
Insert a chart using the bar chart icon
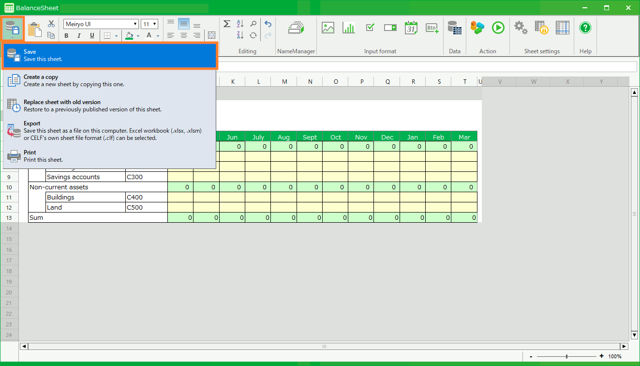pyautogui.click(x=349, y=28)
